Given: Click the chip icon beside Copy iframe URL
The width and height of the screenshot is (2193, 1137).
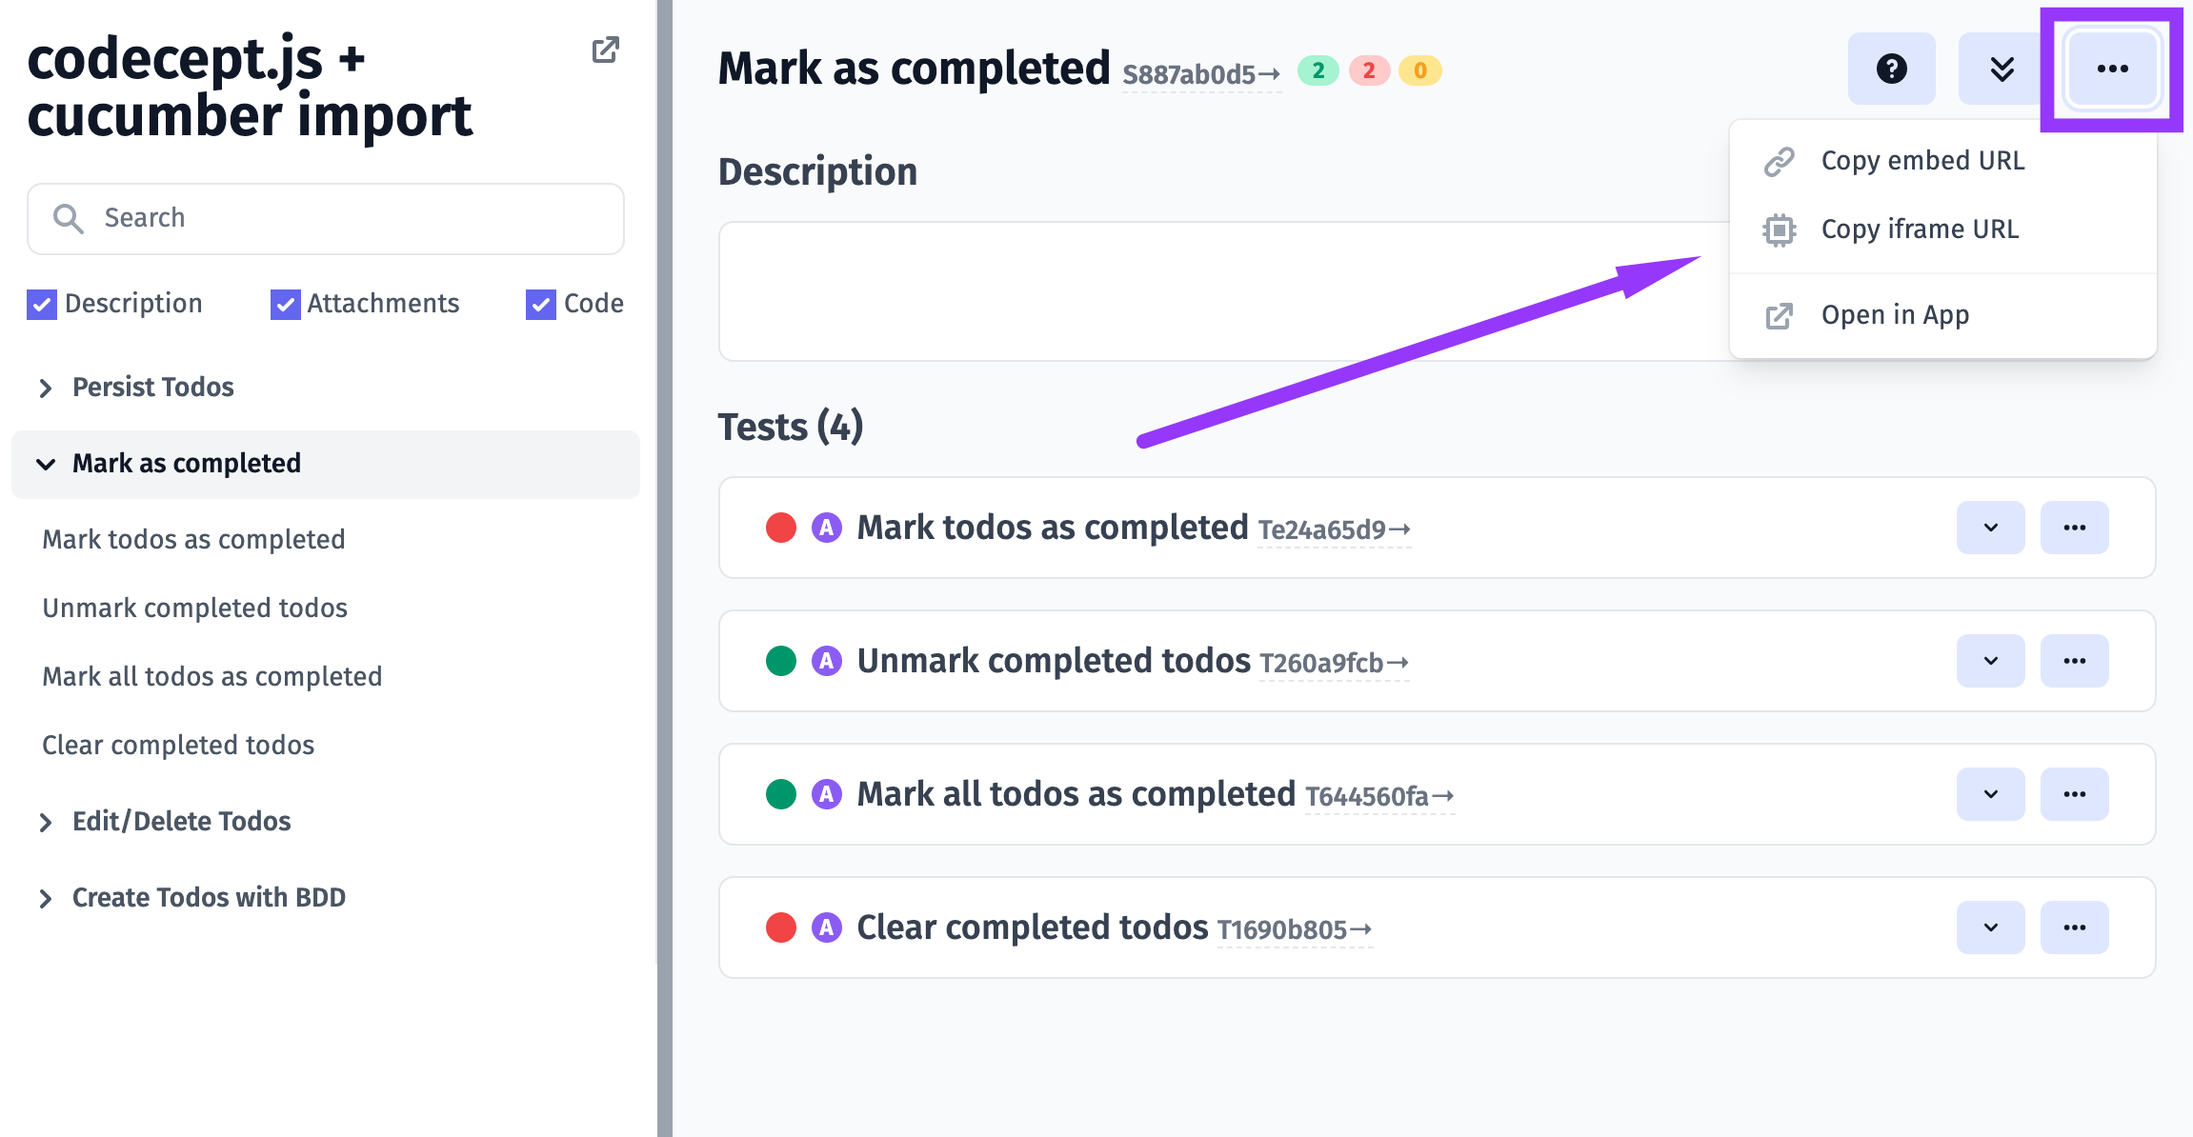Looking at the screenshot, I should (1779, 230).
